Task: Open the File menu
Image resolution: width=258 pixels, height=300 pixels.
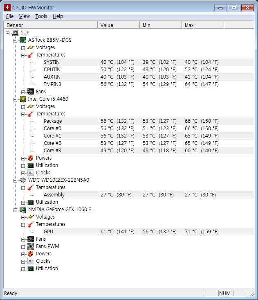Action: point(10,16)
